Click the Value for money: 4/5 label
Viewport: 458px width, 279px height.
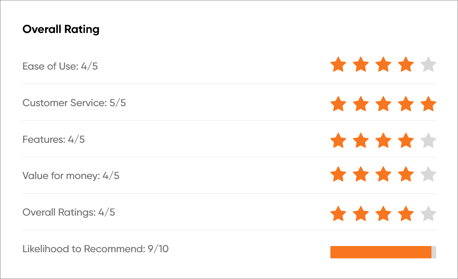pos(71,176)
